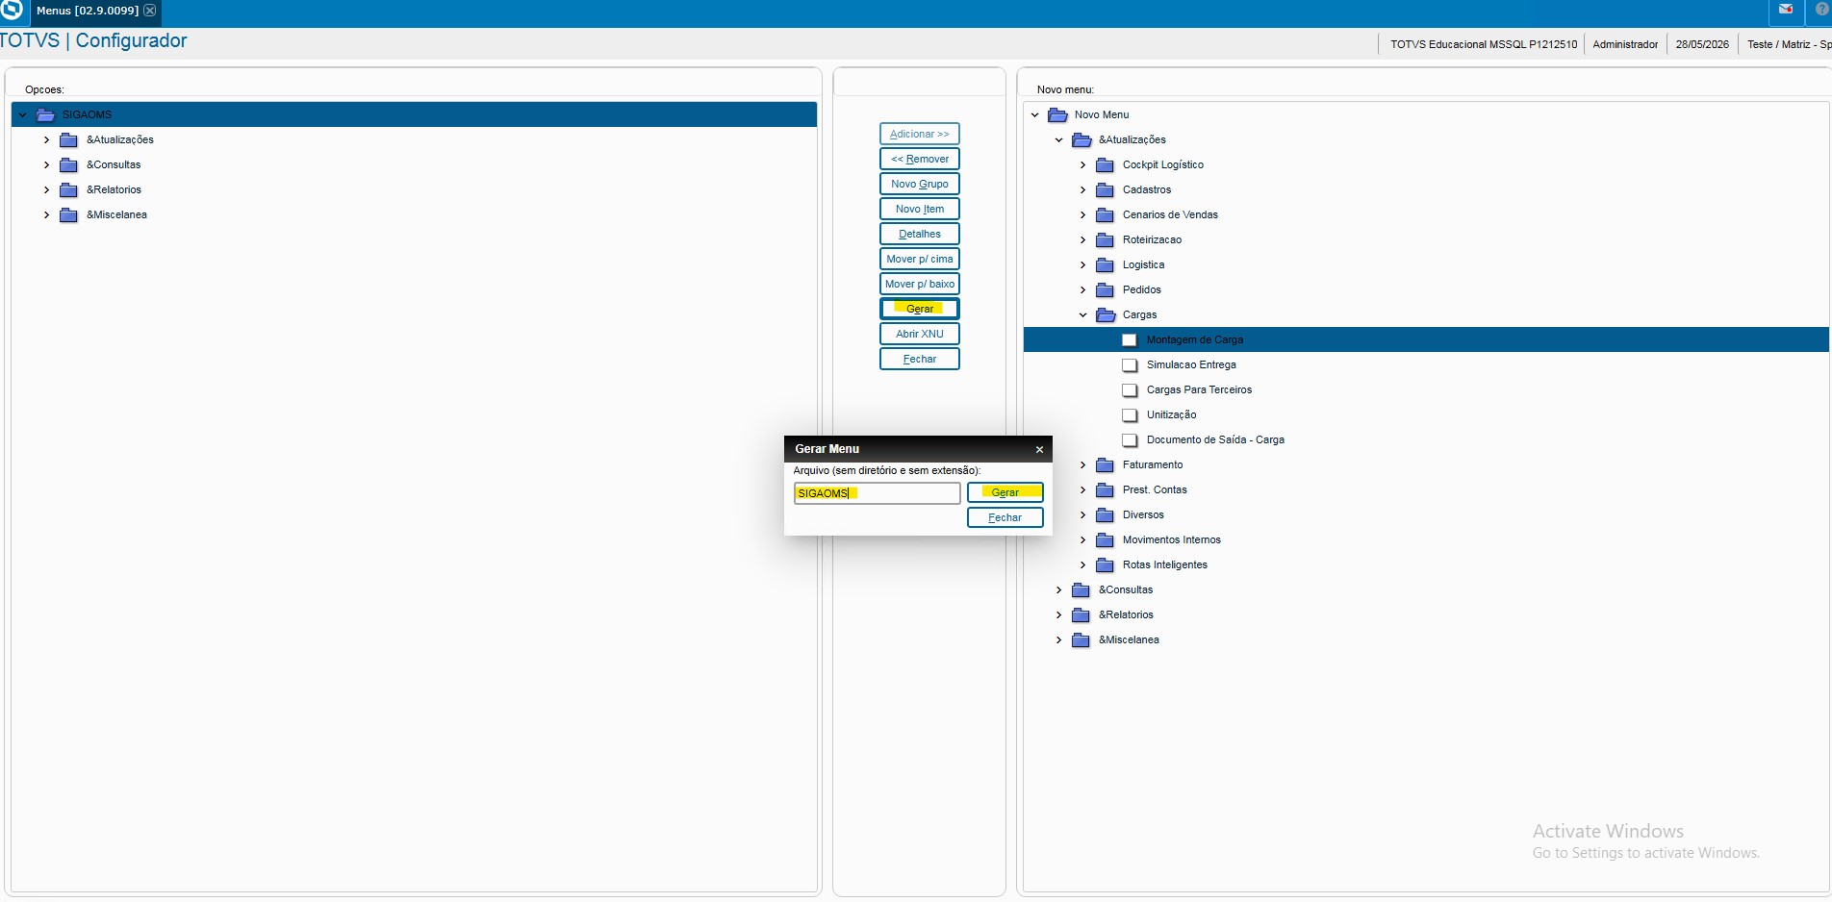This screenshot has width=1832, height=902.
Task: Expand &Relatorios in the Opcoes tree
Action: [46, 189]
